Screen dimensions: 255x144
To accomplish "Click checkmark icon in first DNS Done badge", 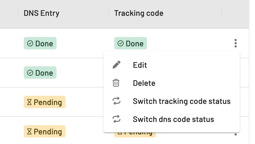I will coord(30,43).
